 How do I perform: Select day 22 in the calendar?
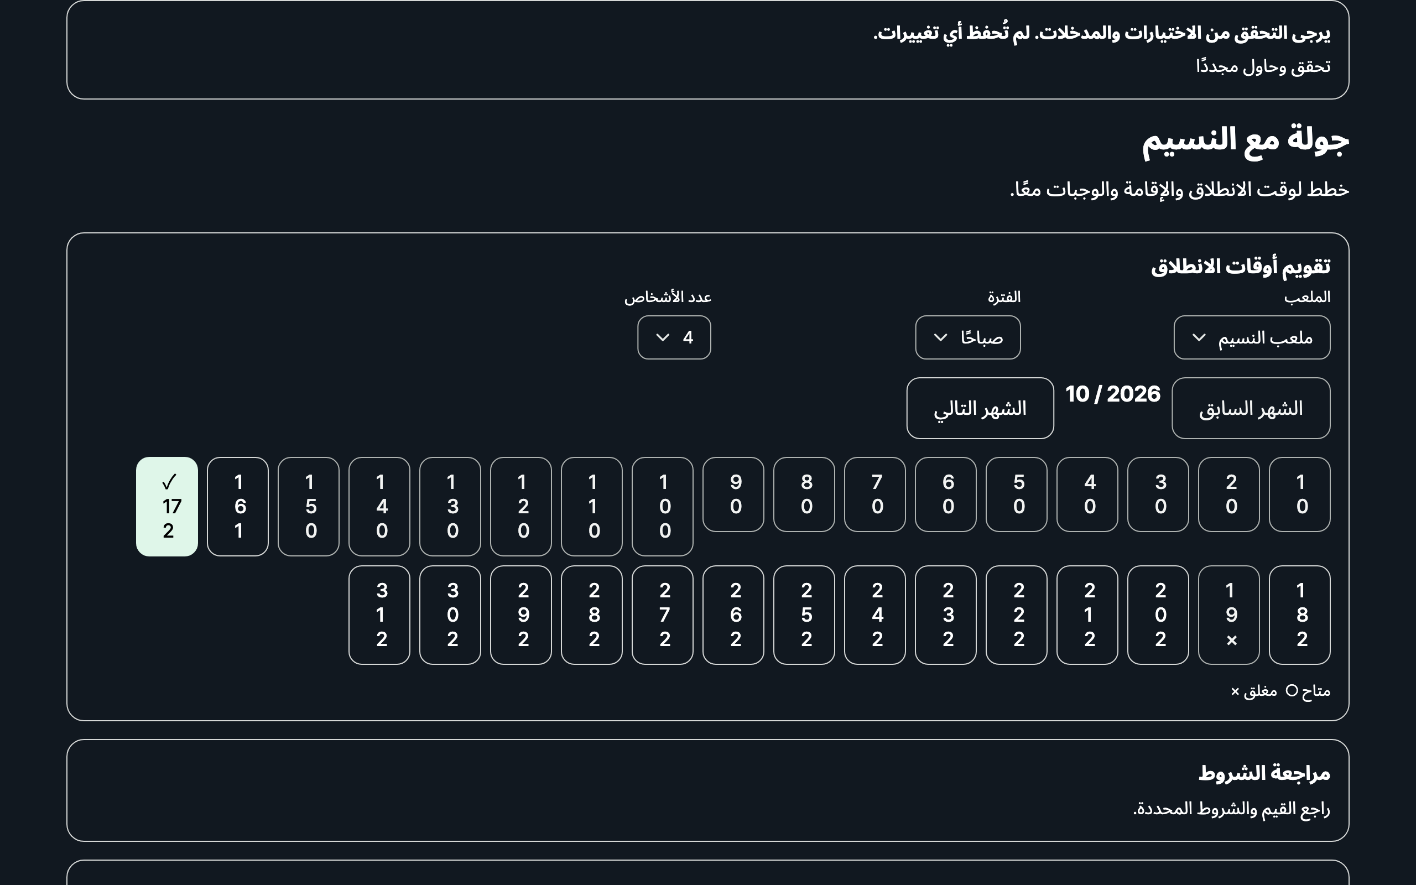coord(1016,615)
